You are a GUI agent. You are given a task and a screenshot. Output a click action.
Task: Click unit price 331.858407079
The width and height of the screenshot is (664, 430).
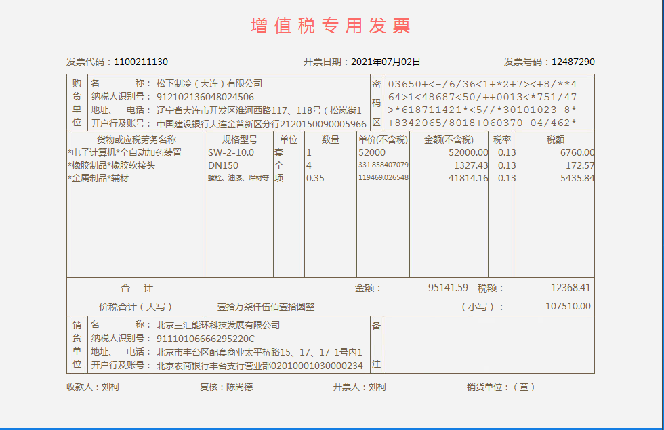(383, 165)
